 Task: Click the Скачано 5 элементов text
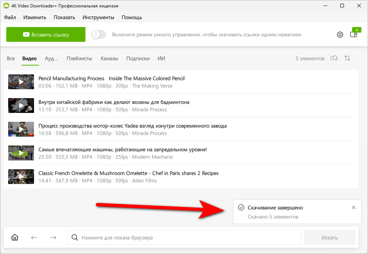(273, 217)
